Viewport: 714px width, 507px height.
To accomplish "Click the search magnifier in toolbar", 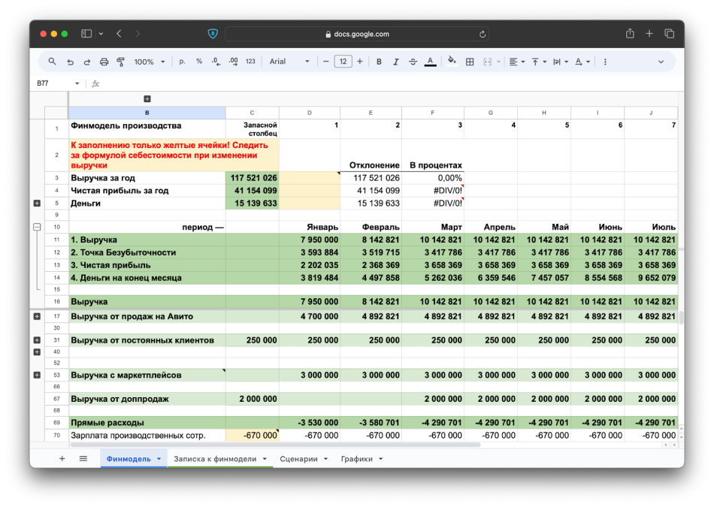I will pyautogui.click(x=52, y=62).
